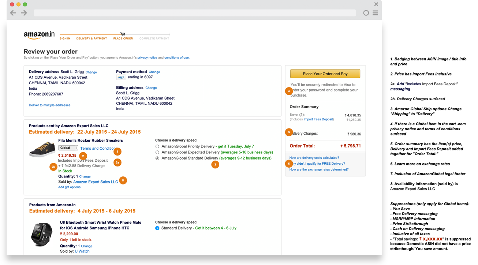Click the amazon.in logo
This screenshot has height=265, width=478.
tap(39, 35)
